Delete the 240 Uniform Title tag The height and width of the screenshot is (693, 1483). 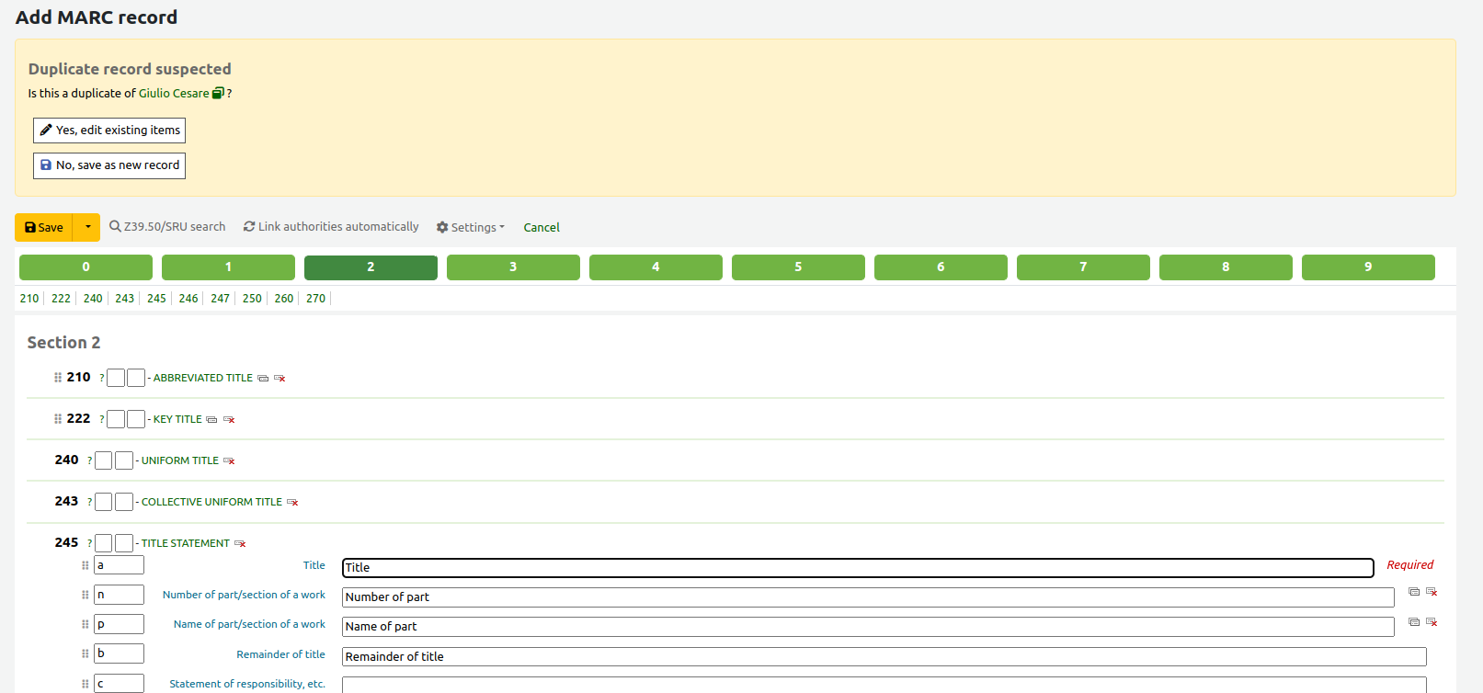tap(229, 461)
